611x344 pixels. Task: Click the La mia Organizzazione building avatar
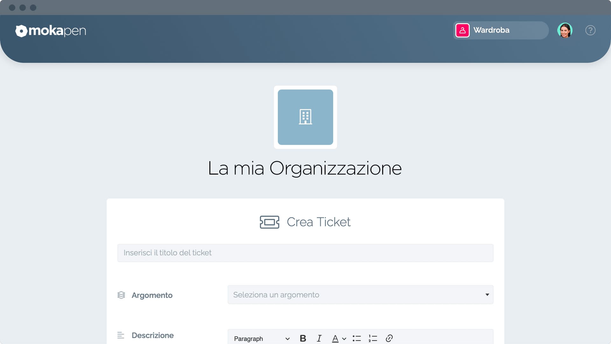305,117
